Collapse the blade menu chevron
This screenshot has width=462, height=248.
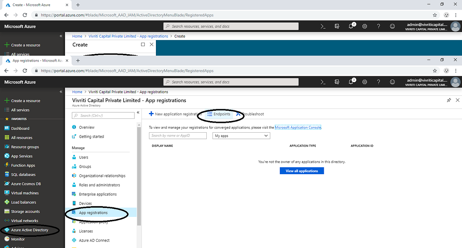pos(138,113)
